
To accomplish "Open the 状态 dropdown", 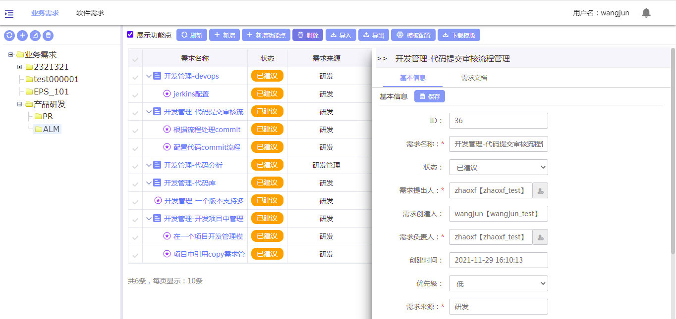I will [498, 167].
